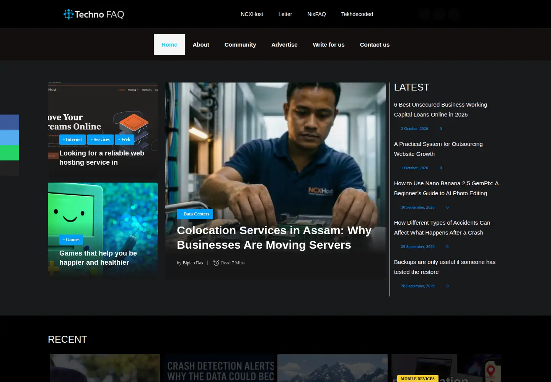The image size is (551, 382).
Task: Click the dark blue share button on left sidebar
Action: (x=10, y=122)
